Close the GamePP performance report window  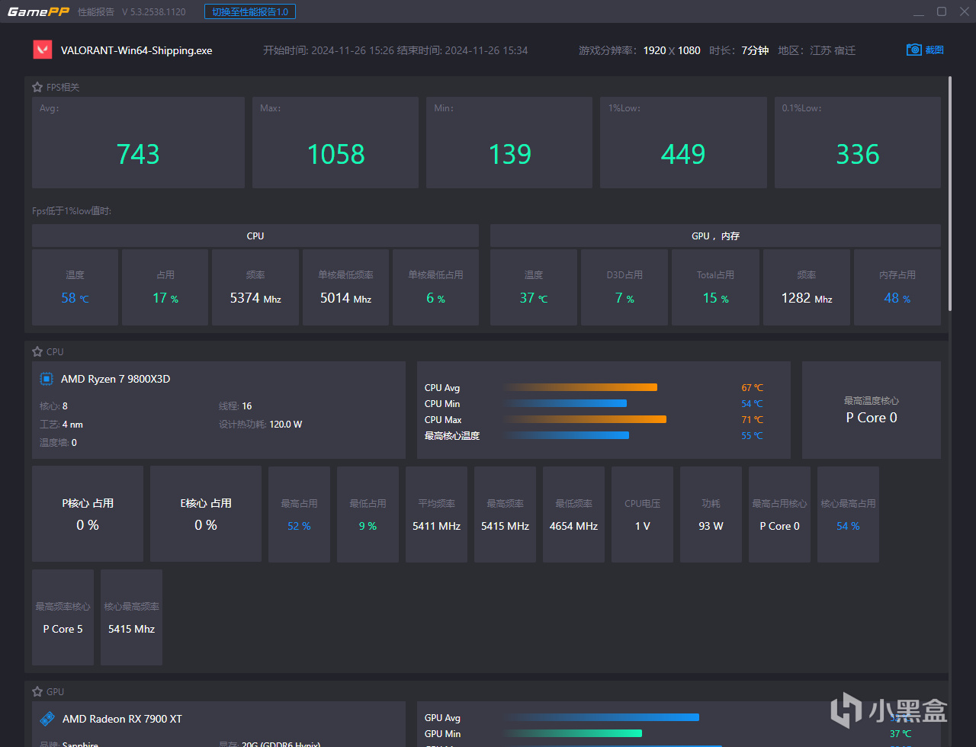[963, 11]
